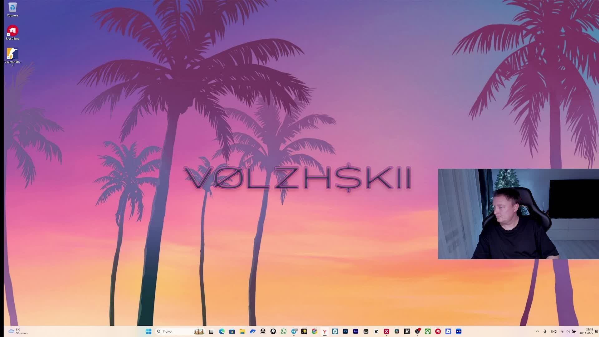
Task: Open the volume control in the system tray
Action: click(568, 331)
